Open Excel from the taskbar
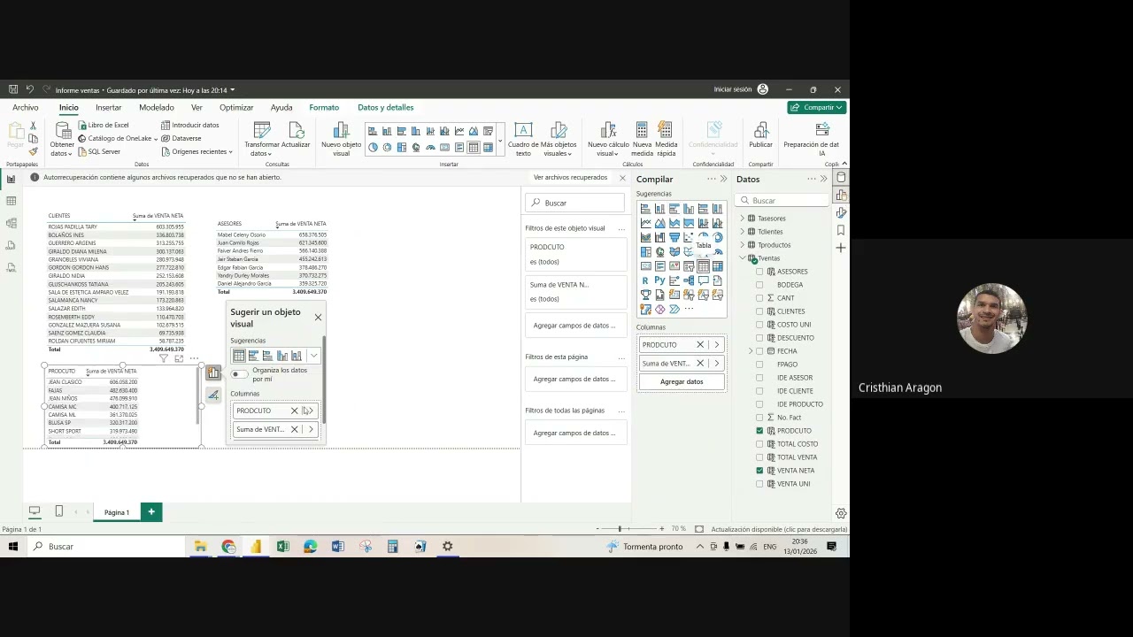1133x637 pixels. tap(282, 547)
